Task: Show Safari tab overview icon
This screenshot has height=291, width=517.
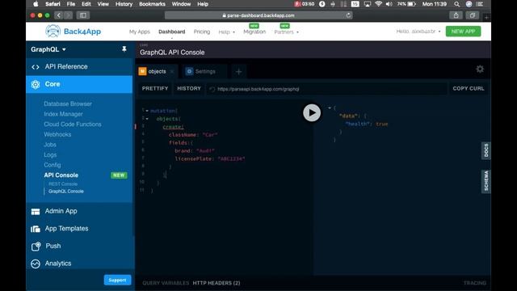Action: pos(472,15)
